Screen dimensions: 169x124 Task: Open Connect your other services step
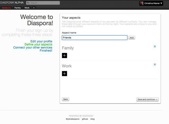(33, 47)
